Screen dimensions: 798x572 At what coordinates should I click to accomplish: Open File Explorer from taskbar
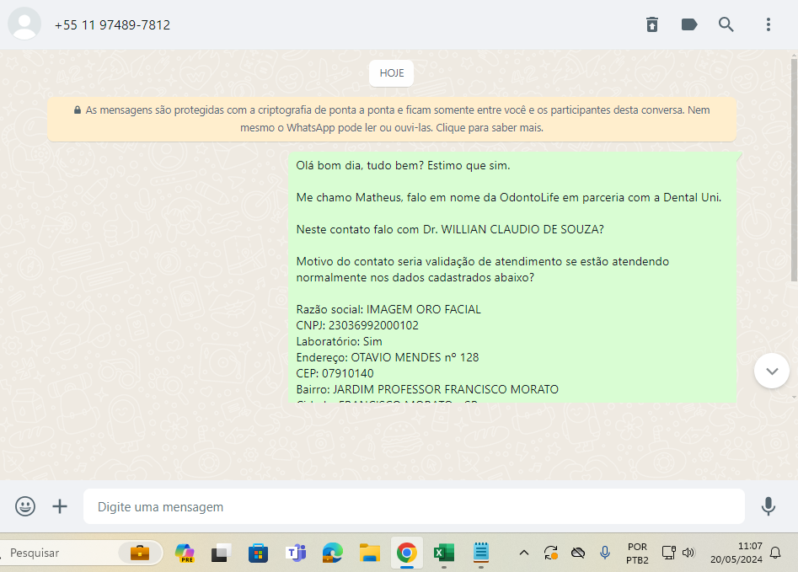coord(370,553)
